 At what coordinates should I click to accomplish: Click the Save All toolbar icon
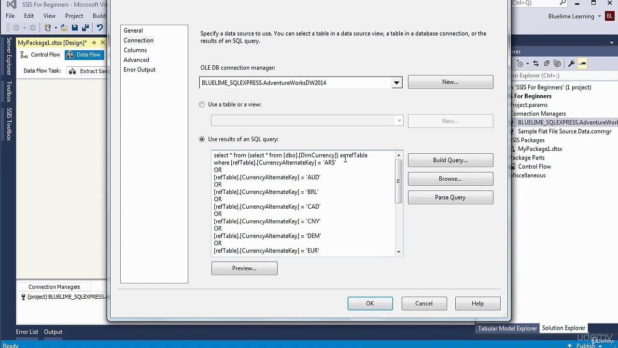(85, 28)
